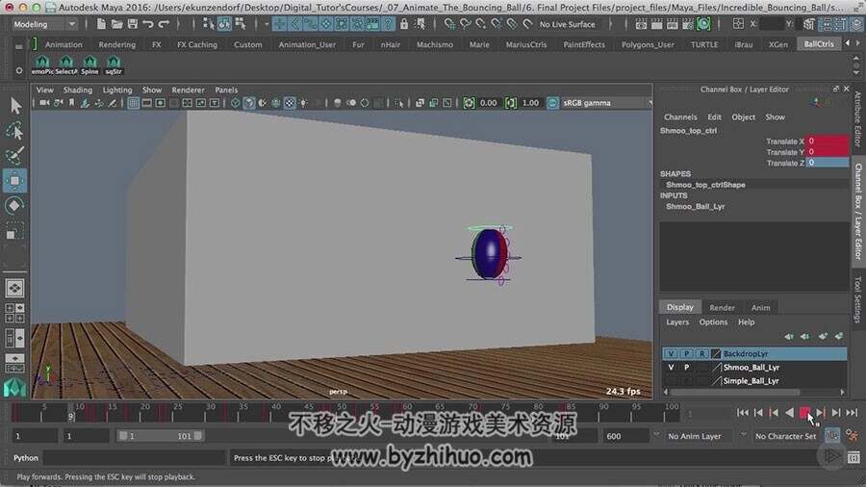Open the Modeling menu set dropdown
The width and height of the screenshot is (866, 487).
coord(44,24)
